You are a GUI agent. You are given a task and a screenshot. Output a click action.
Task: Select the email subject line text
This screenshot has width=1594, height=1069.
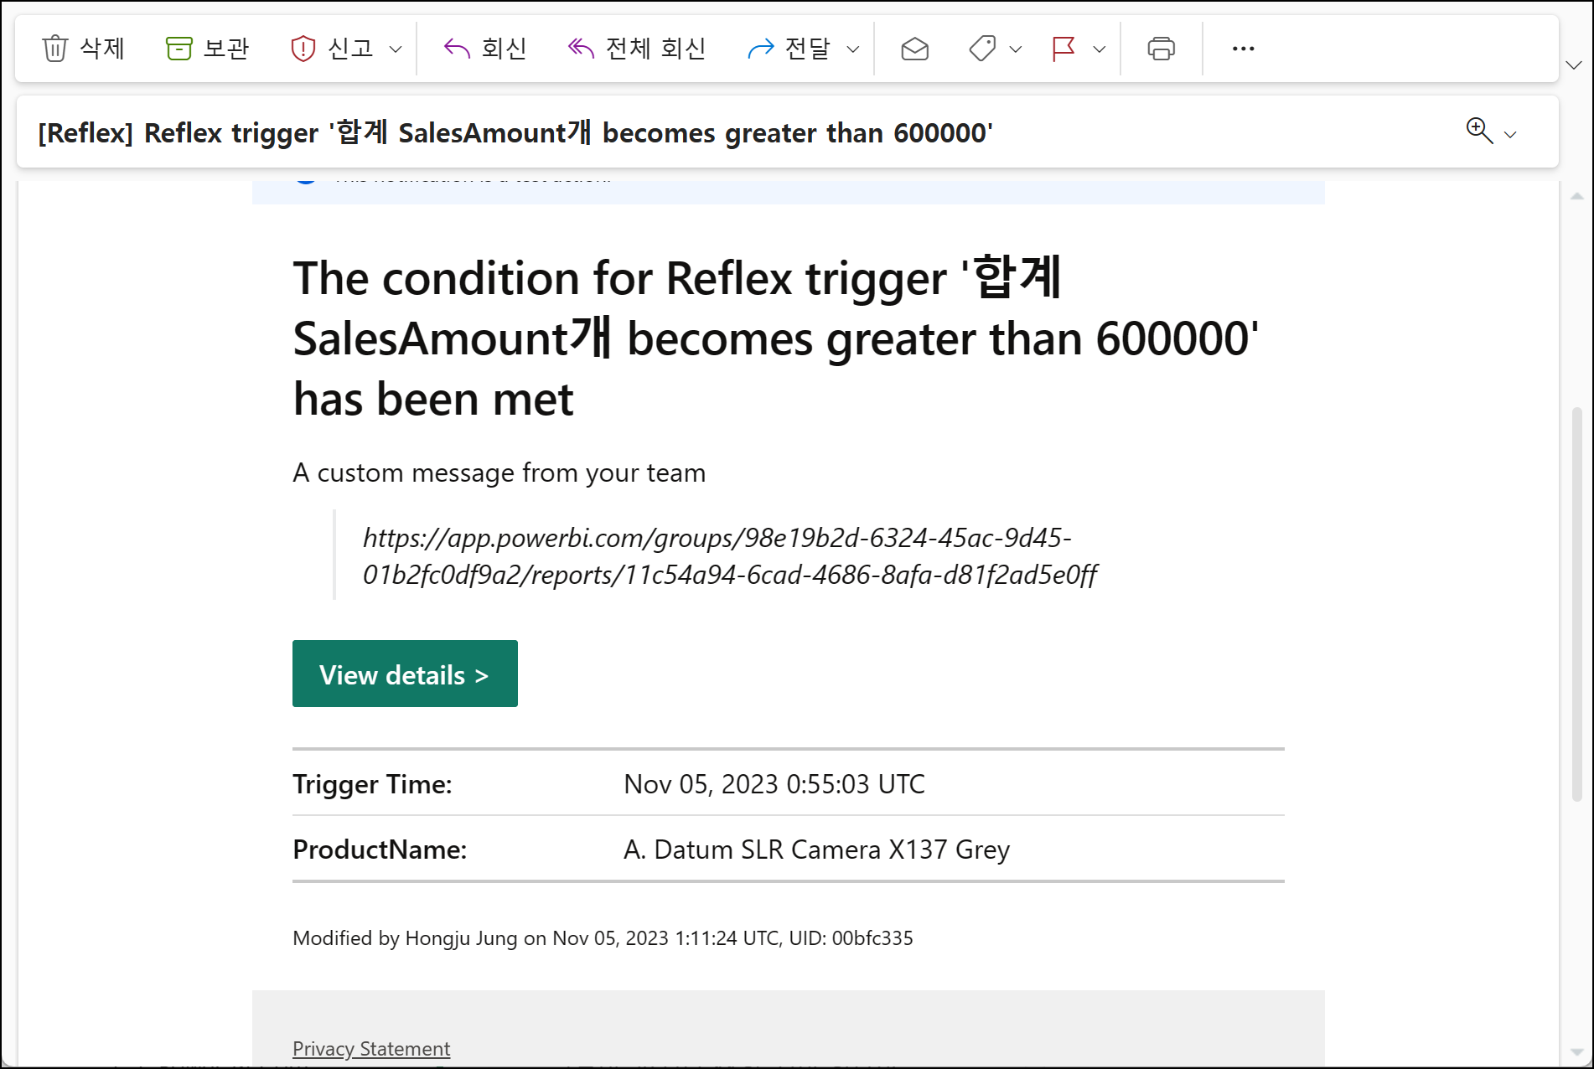515,132
